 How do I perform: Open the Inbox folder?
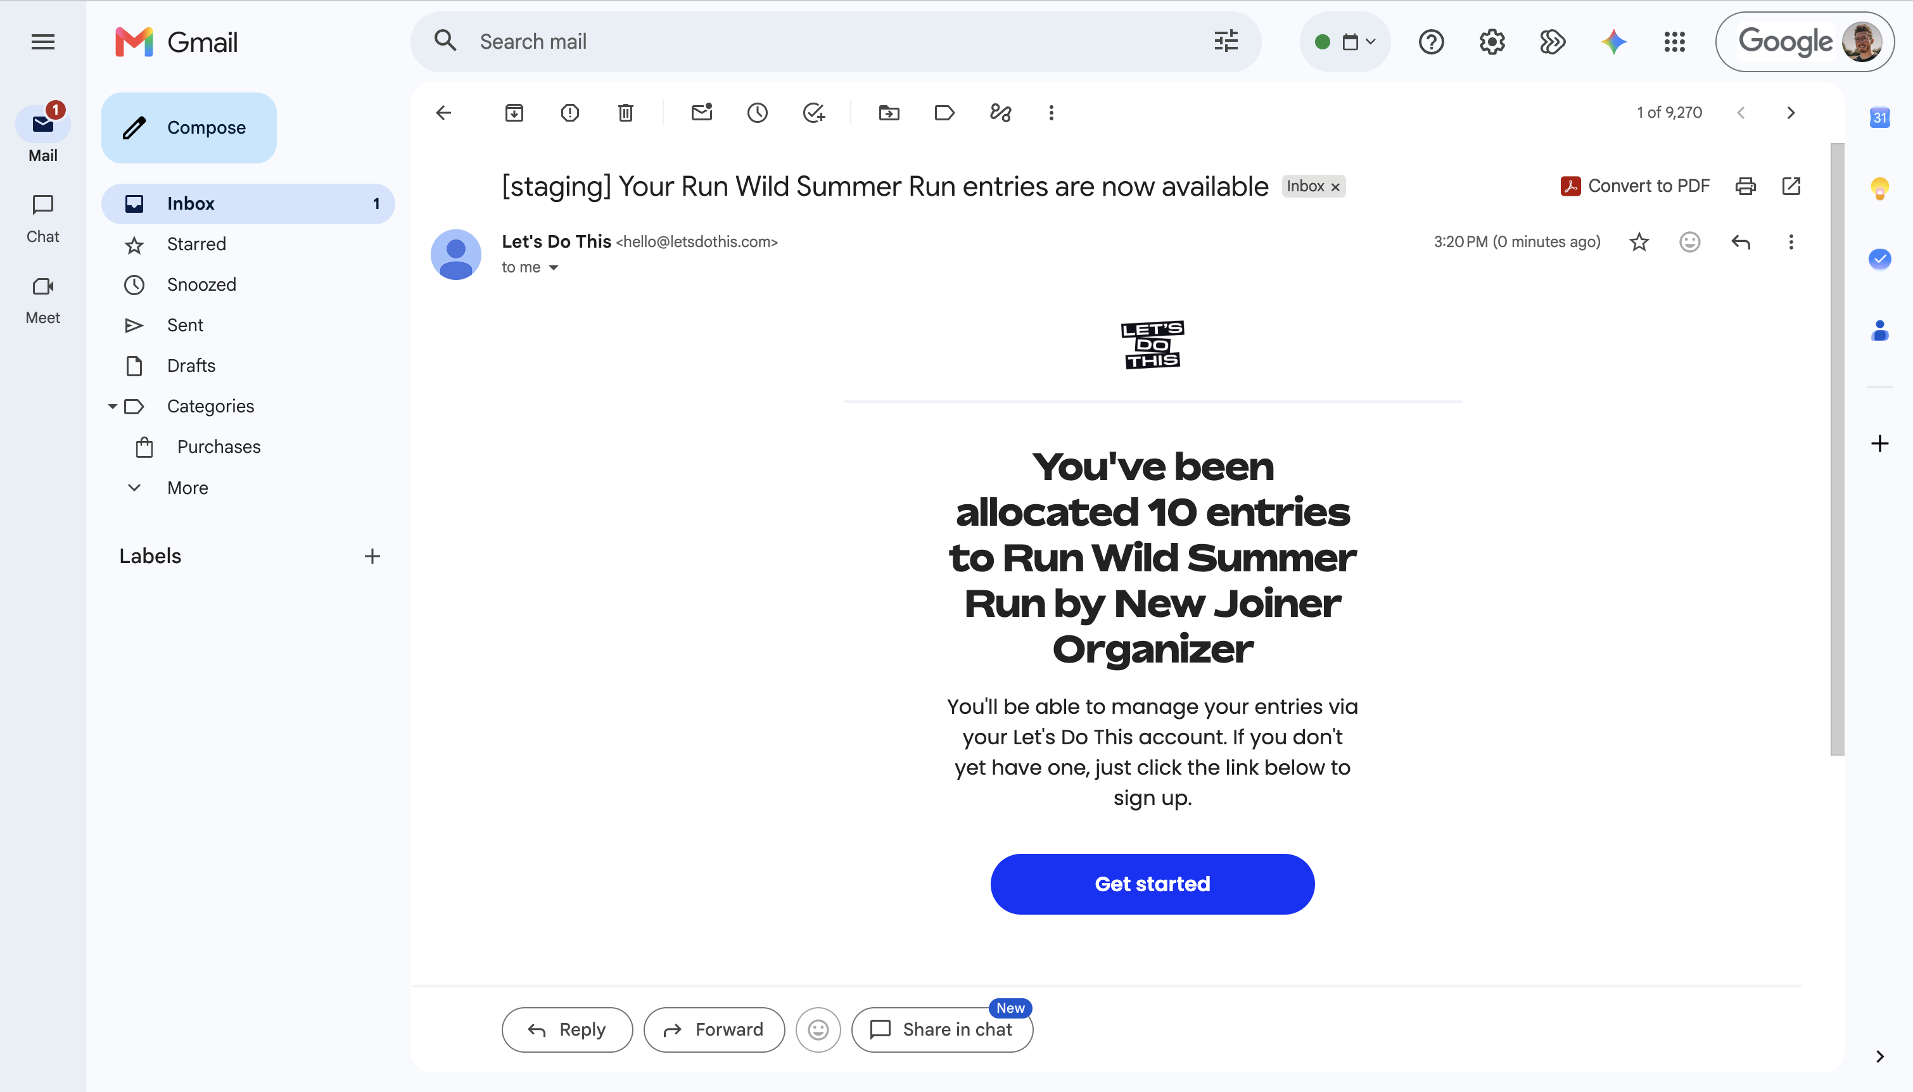coord(248,203)
